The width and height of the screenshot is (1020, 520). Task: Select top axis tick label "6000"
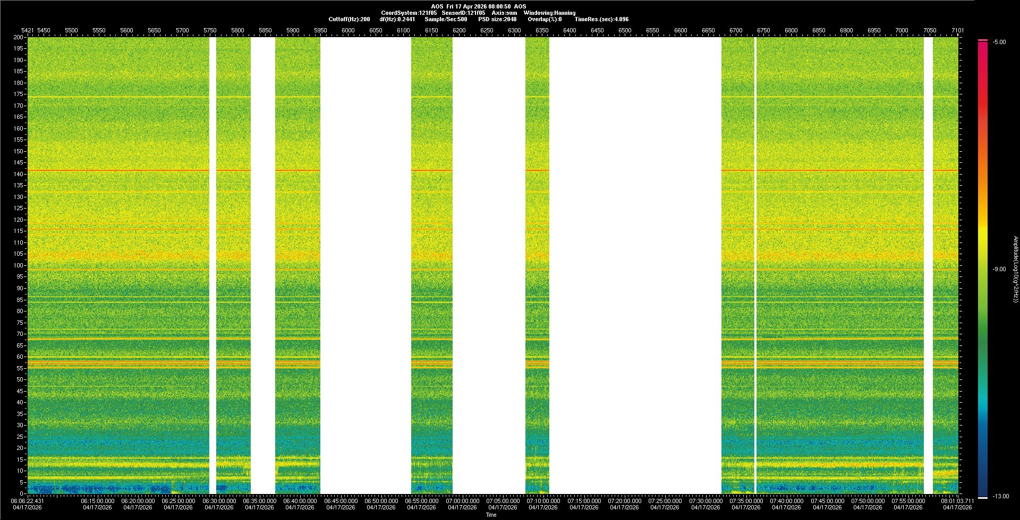pyautogui.click(x=348, y=30)
